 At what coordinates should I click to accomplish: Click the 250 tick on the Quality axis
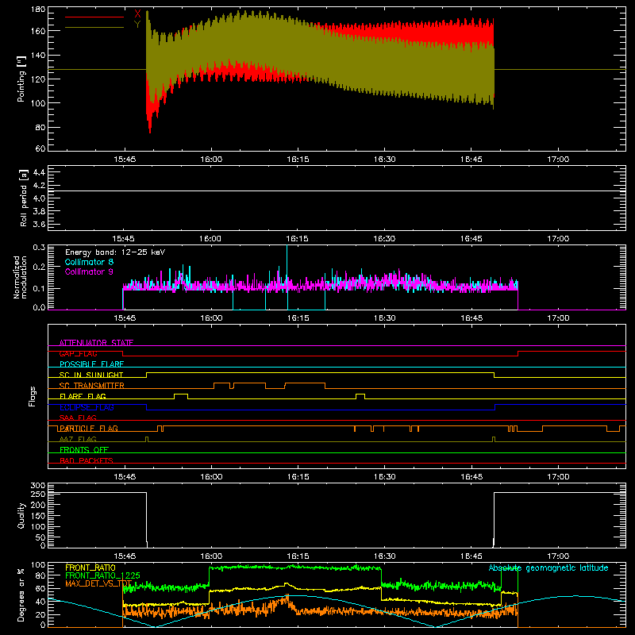click(x=37, y=494)
